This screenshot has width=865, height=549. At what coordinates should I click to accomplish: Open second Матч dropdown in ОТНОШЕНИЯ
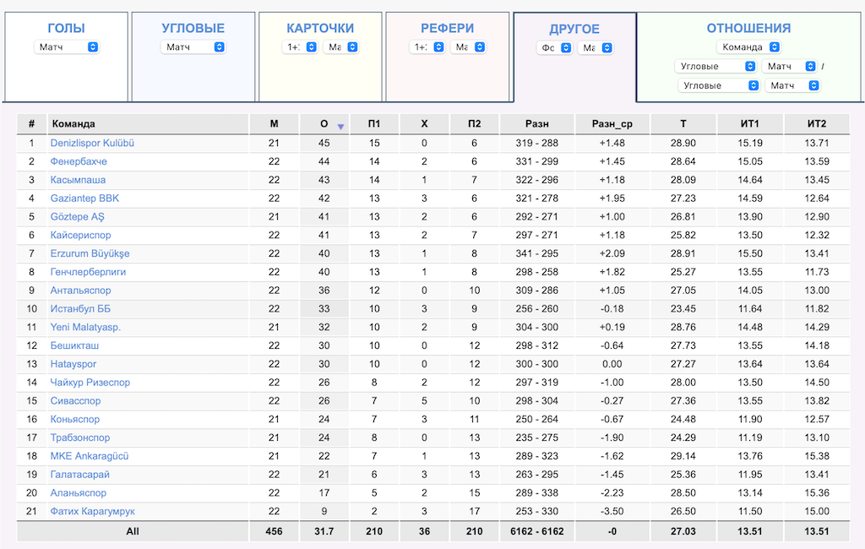(x=792, y=85)
